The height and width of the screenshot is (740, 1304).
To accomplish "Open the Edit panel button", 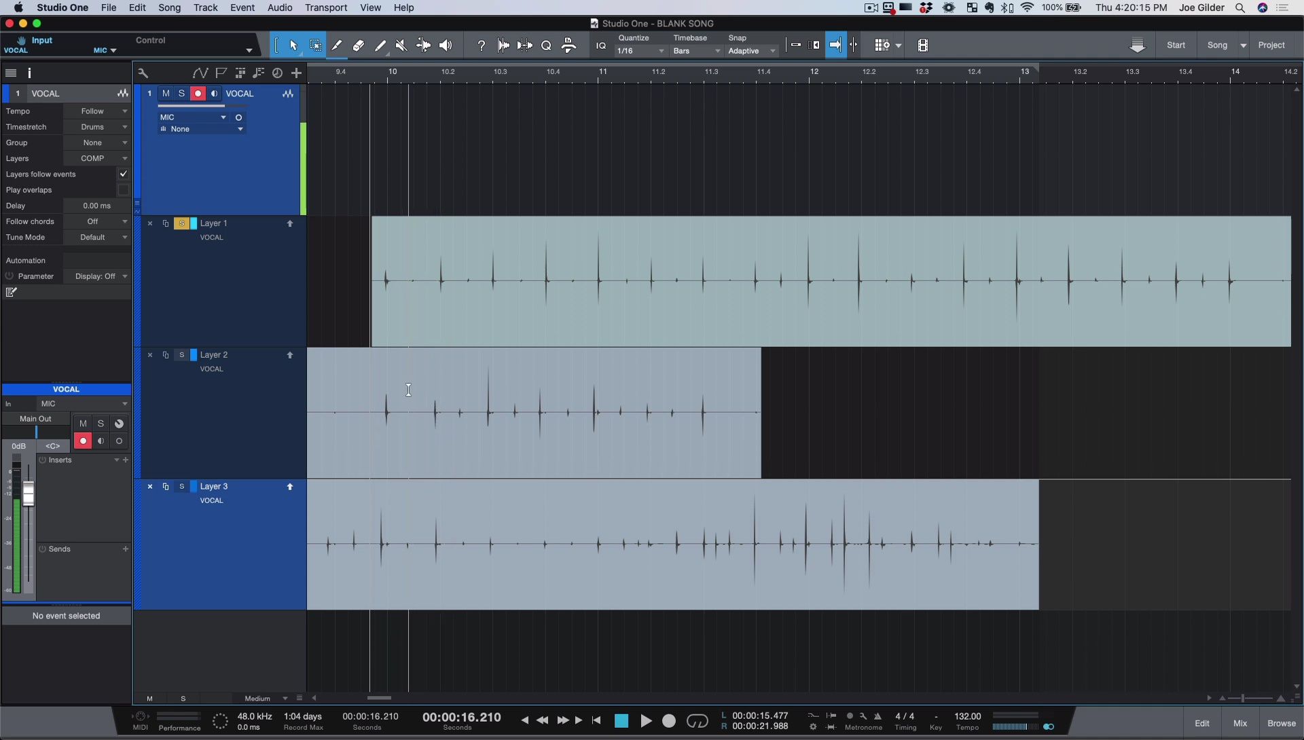I will [1202, 723].
